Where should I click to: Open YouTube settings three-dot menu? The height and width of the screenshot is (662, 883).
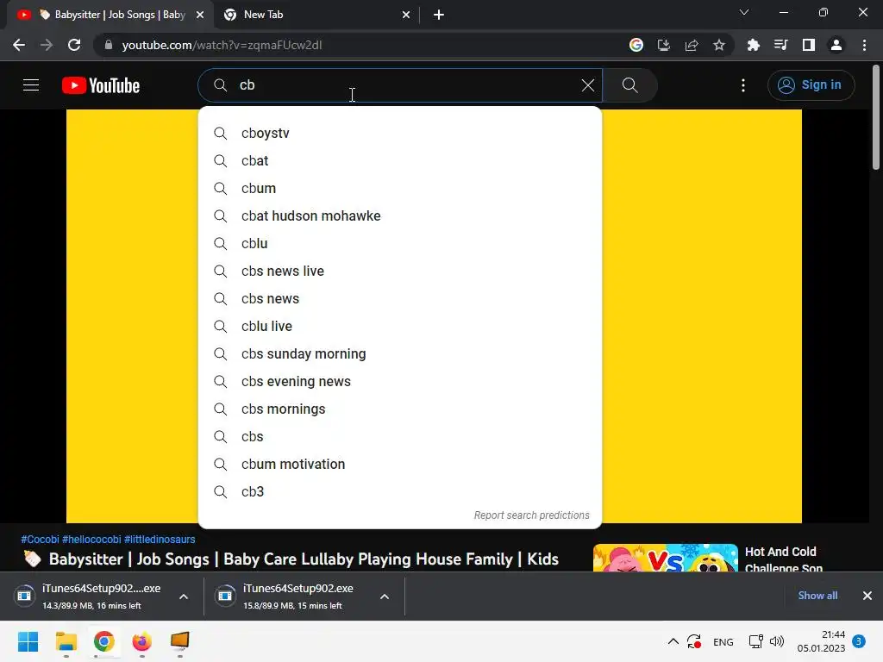[743, 85]
